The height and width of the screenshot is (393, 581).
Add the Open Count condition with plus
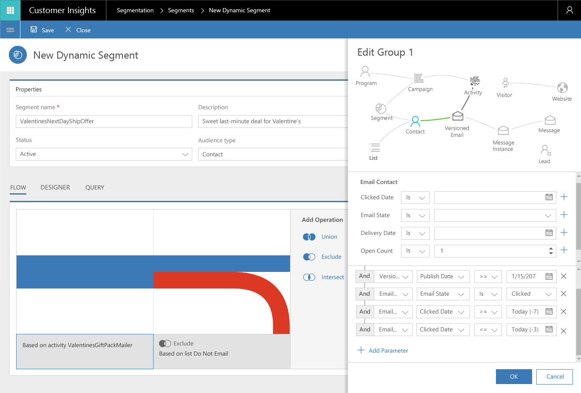click(564, 250)
